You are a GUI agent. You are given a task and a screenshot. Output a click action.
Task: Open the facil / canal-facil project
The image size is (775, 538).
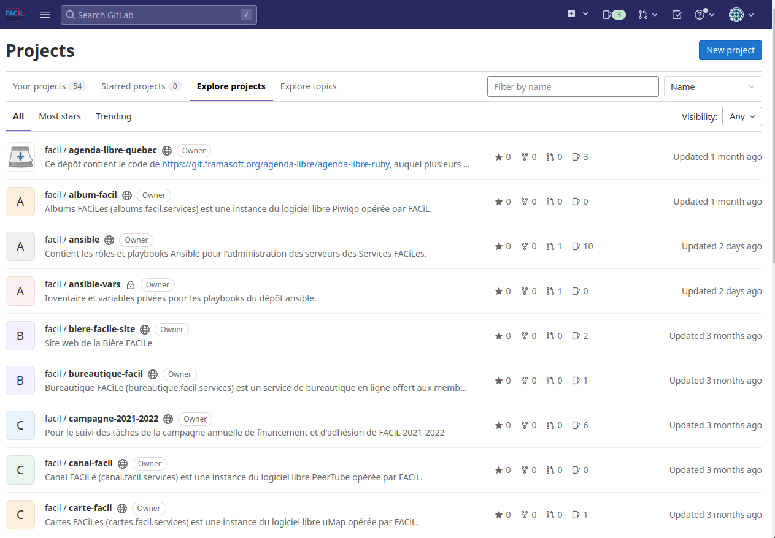point(79,463)
